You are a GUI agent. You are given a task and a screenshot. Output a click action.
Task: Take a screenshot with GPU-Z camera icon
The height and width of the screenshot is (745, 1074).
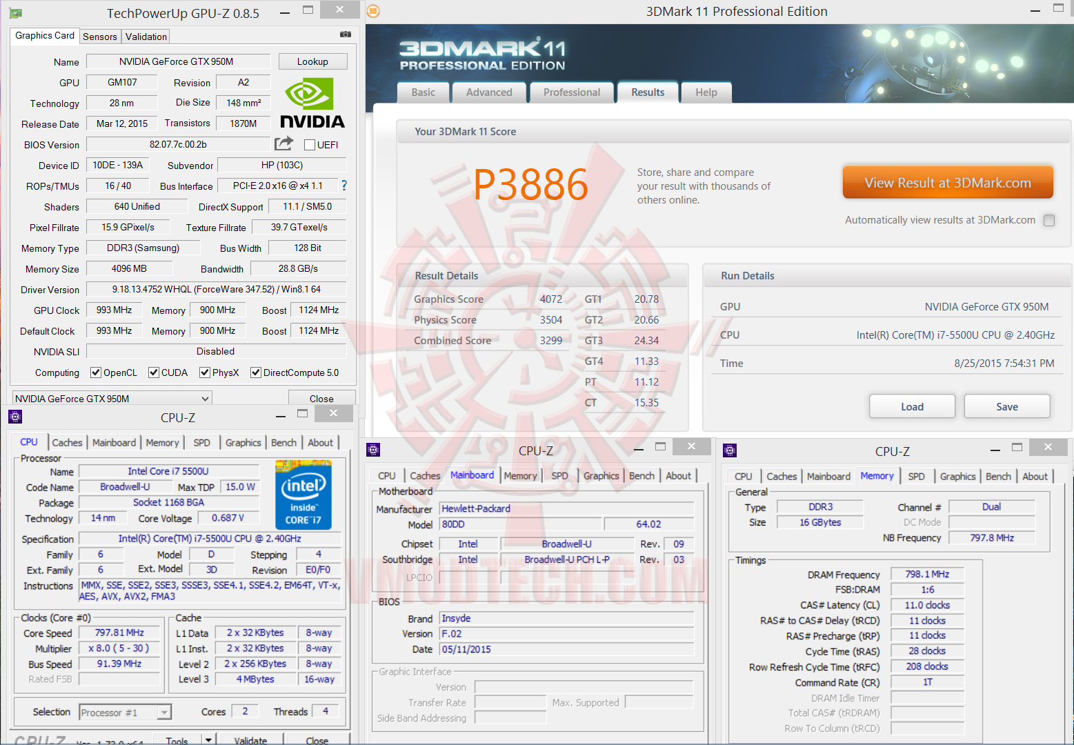(346, 34)
